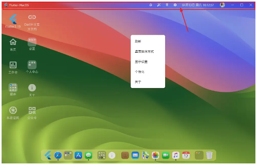Select 个性化 in the context menu
This screenshot has width=257, height=165.
148,72
